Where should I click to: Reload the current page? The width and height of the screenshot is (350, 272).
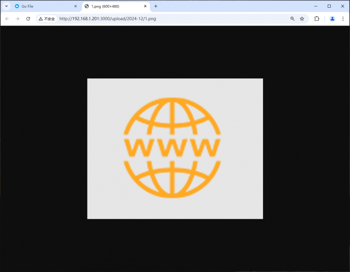(28, 19)
